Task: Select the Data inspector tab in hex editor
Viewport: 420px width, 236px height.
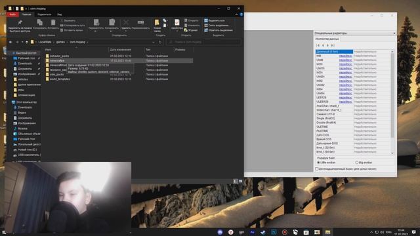Action: pyautogui.click(x=327, y=39)
